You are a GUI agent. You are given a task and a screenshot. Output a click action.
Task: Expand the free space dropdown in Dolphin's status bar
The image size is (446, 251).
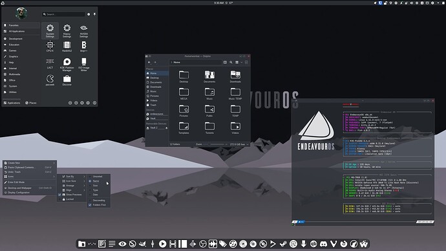[x=248, y=144]
